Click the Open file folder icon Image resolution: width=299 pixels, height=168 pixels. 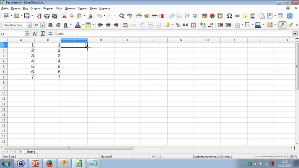[x=17, y=16]
